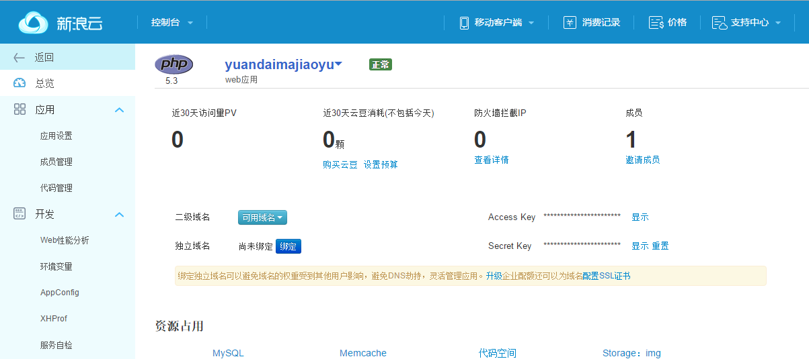Click the 价格 top navigation item
The image size is (809, 359).
(x=668, y=23)
